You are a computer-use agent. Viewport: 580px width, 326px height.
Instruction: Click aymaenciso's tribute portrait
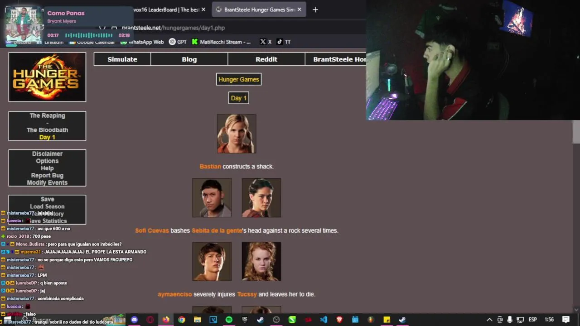(x=212, y=261)
